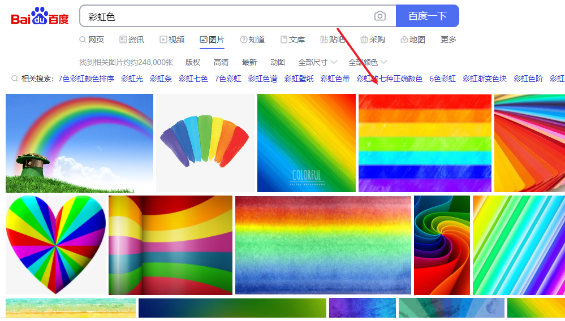The image size is (565, 321).
Task: Switch to the 视频 tab
Action: coord(172,40)
